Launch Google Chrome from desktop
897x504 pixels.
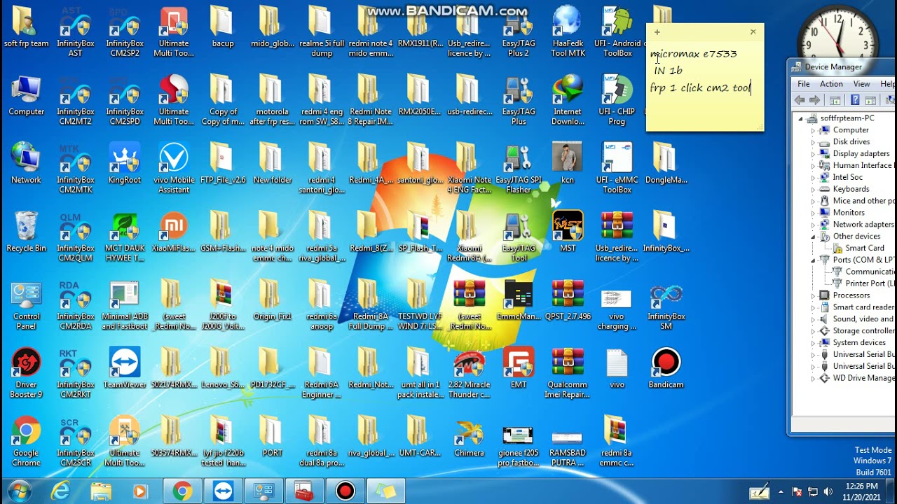pos(26,441)
